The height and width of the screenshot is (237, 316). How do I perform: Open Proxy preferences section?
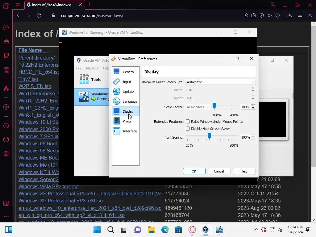tap(126, 121)
